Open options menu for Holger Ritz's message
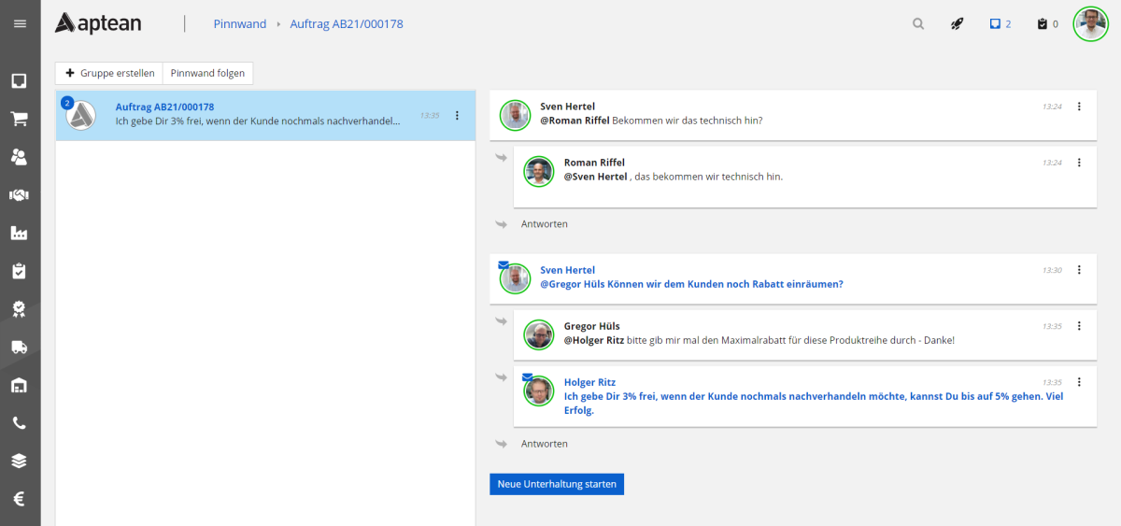The height and width of the screenshot is (526, 1121). point(1079,382)
